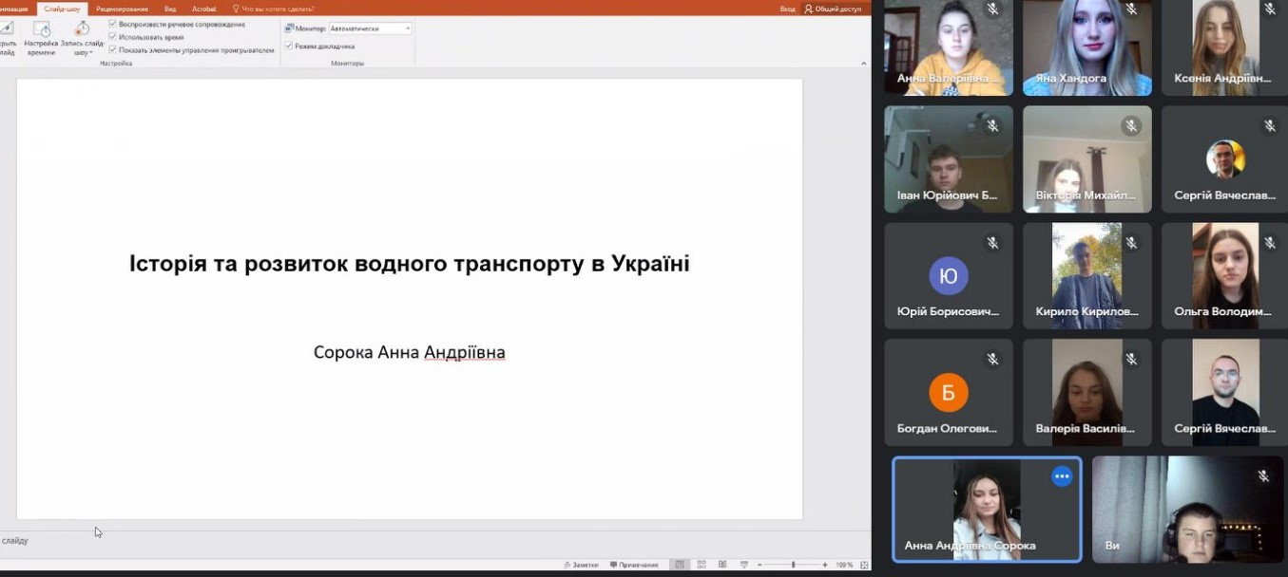Start slide show from status bar icon
The width and height of the screenshot is (1288, 577).
tap(743, 565)
